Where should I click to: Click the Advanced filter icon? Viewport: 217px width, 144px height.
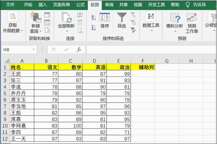133,30
